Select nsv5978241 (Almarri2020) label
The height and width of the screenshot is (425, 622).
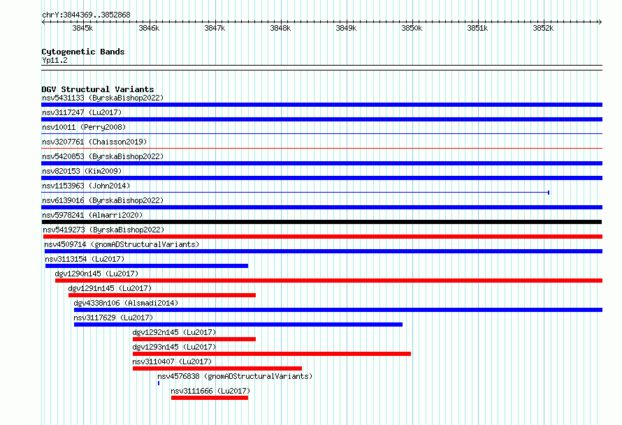click(x=92, y=215)
